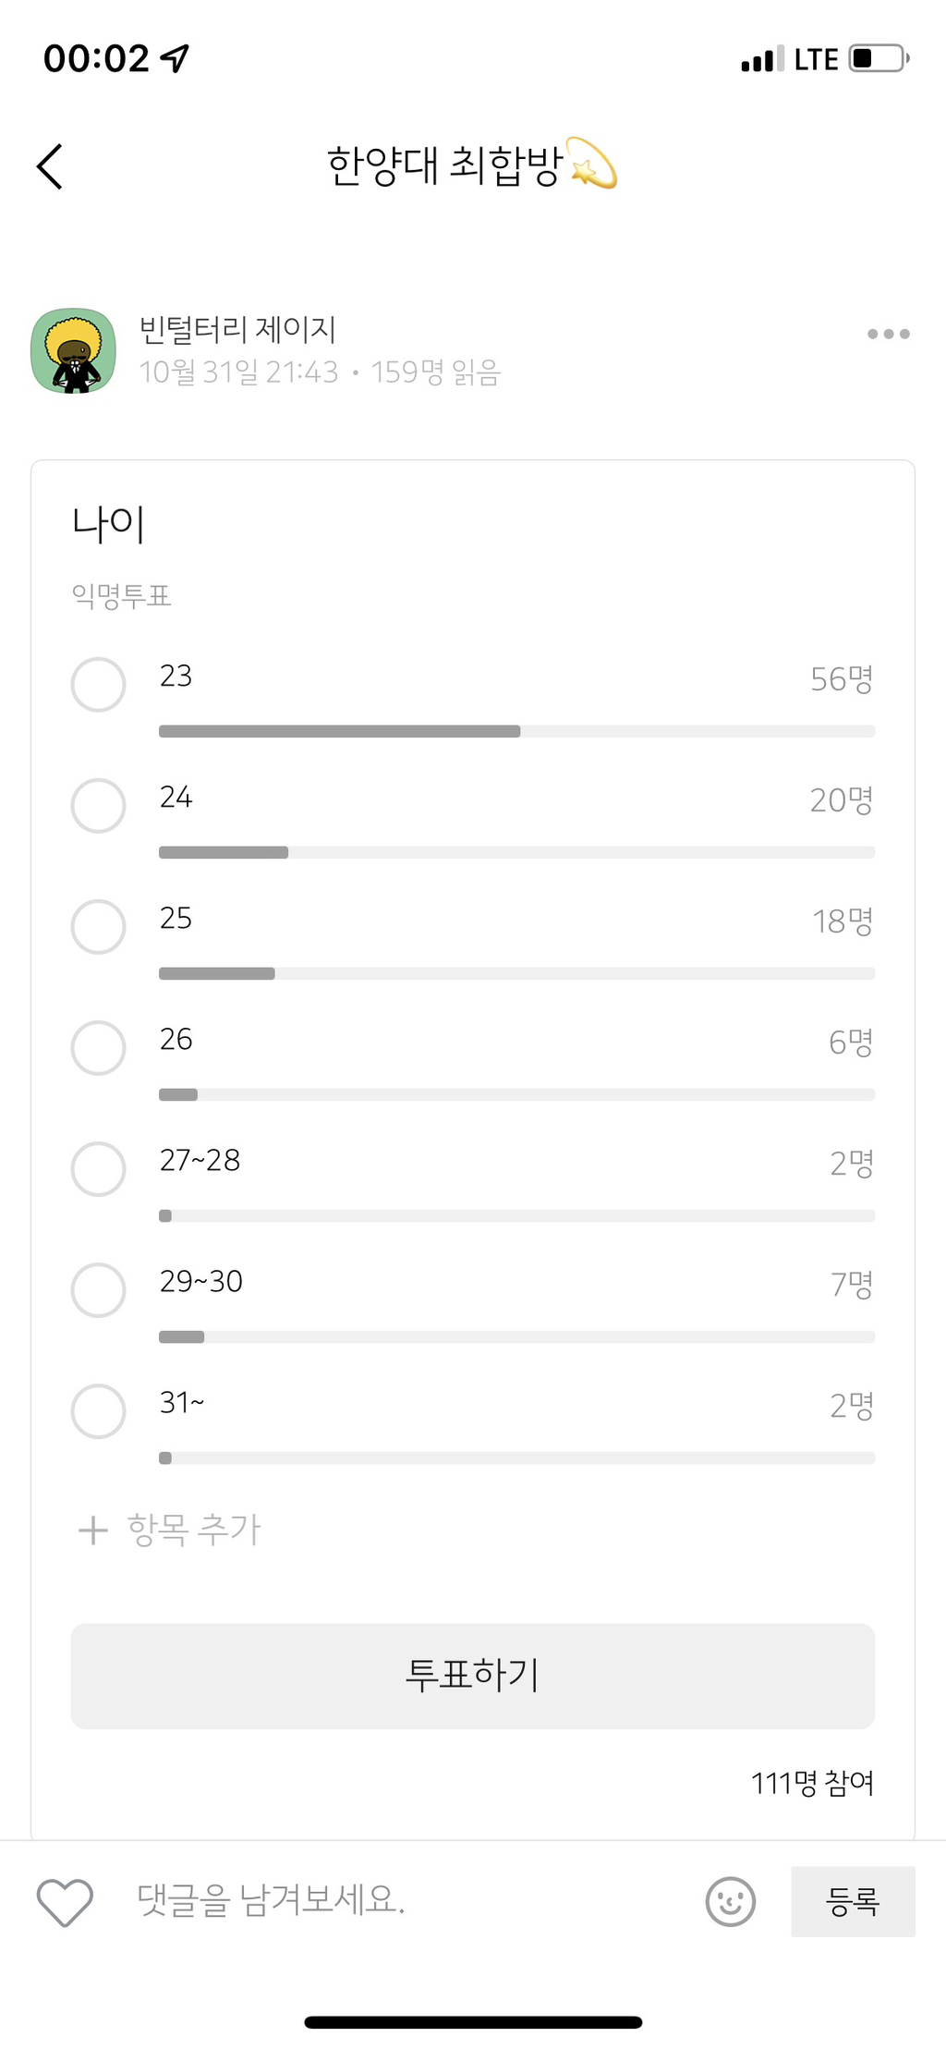The width and height of the screenshot is (946, 2049).
Task: Pick the 29~30 radio option
Action: pos(98,1290)
